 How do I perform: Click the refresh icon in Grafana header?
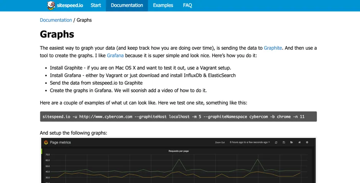pyautogui.click(x=276, y=142)
